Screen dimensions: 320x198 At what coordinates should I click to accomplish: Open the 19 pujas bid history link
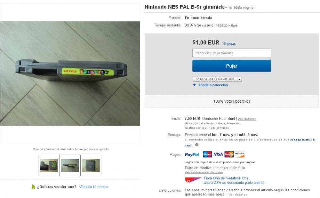pos(229,43)
